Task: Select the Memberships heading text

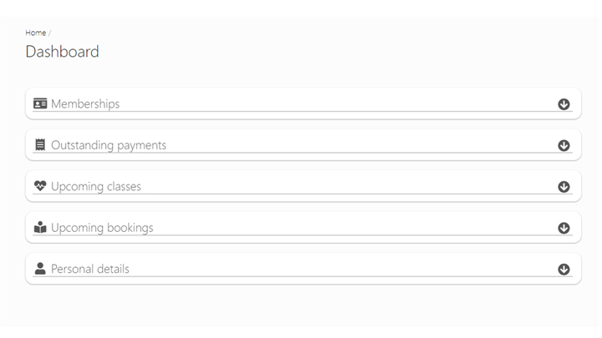Action: coord(85,103)
